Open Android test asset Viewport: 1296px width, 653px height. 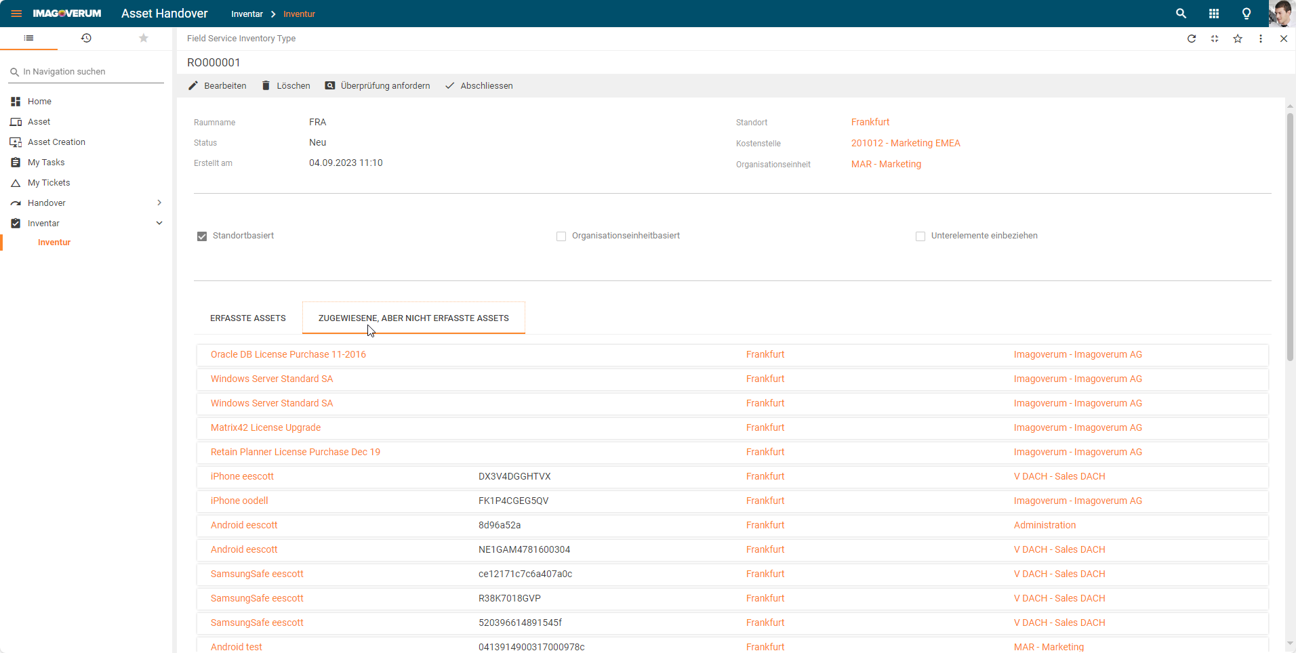236,647
